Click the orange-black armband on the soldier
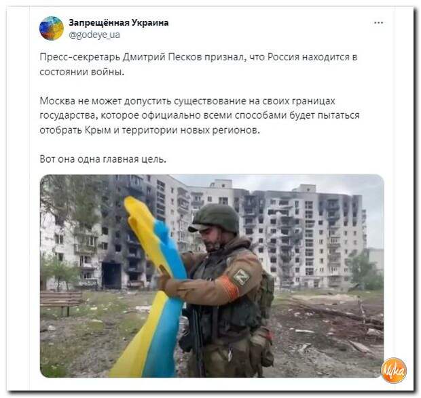421x398 pixels. click(230, 288)
